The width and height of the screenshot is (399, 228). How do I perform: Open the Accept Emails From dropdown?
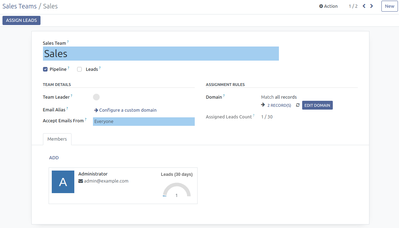[x=144, y=122]
